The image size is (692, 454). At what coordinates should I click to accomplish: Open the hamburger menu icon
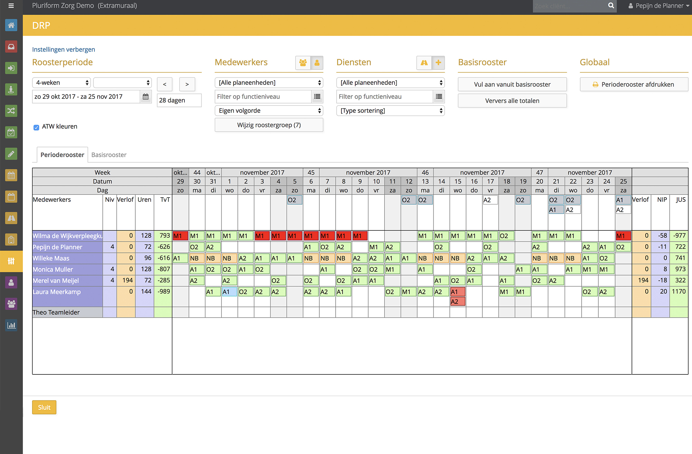click(11, 6)
